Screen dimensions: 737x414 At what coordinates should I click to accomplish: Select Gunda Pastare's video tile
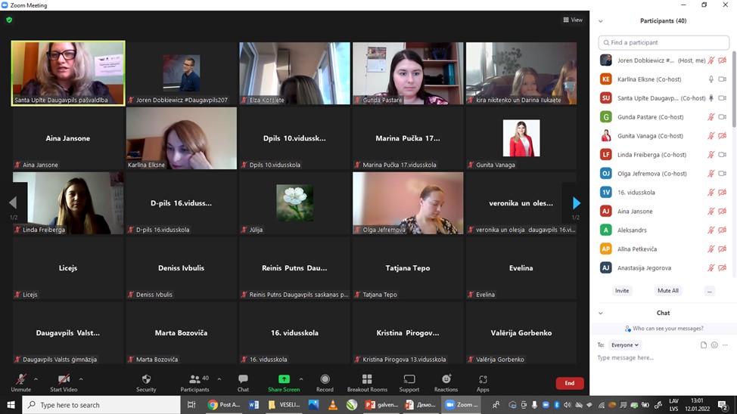click(x=408, y=73)
